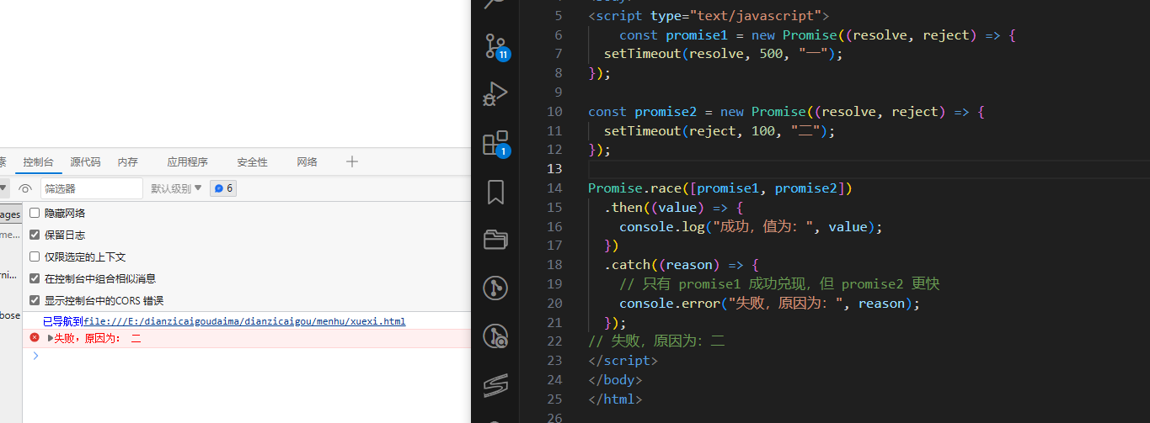Open Source Control view with 11 changes
Screen dimensions: 1150x423
(496, 46)
